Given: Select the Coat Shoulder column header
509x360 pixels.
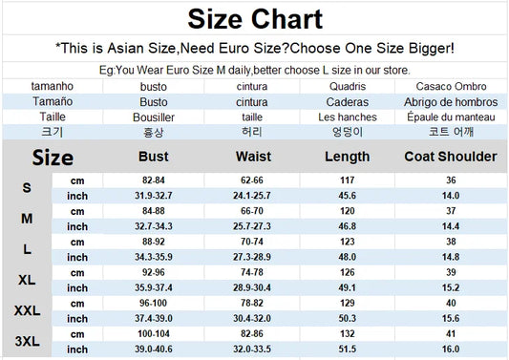Looking at the screenshot, I should tap(451, 157).
